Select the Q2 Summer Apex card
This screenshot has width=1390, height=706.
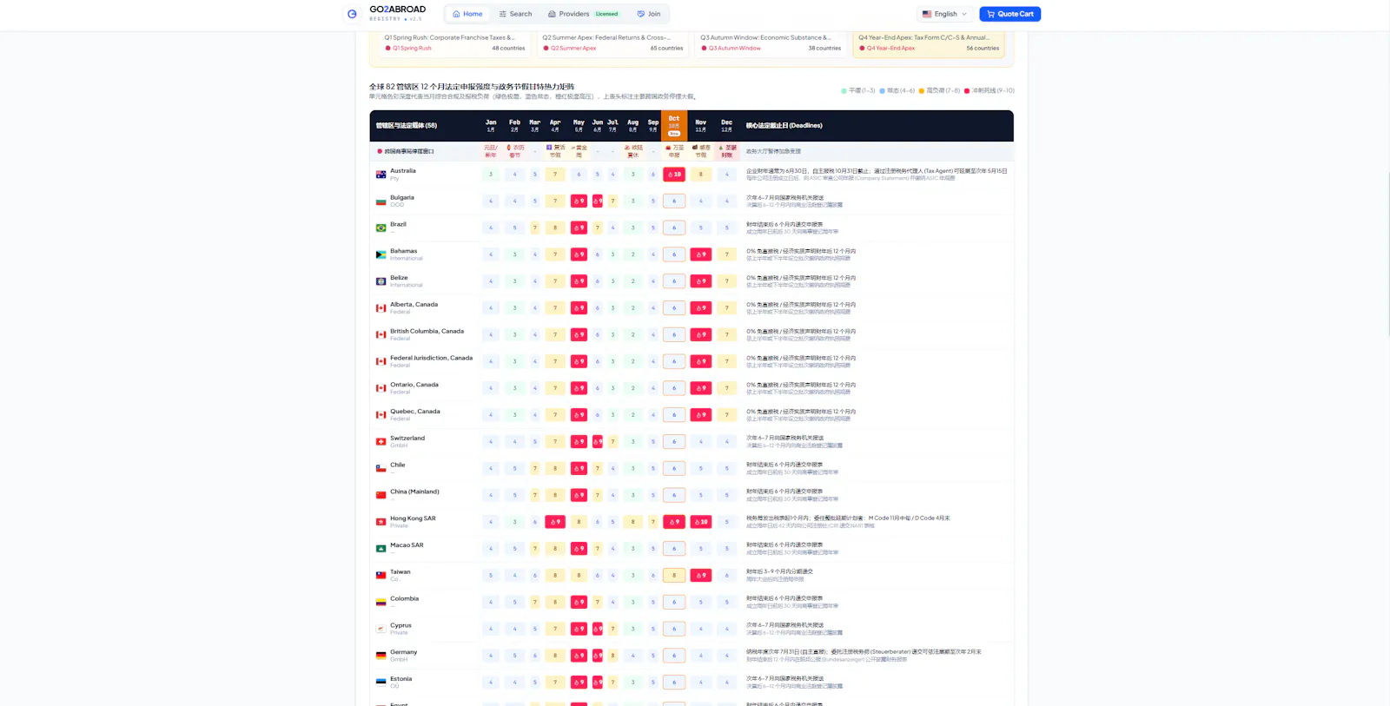[612, 43]
